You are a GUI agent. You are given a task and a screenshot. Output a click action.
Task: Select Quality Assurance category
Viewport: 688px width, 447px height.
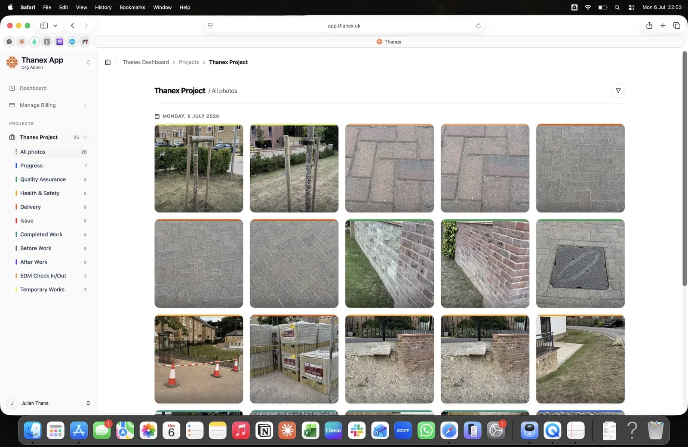(50, 179)
